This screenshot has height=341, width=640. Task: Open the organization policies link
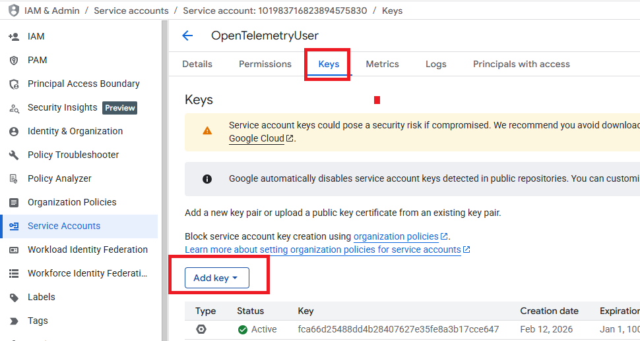point(396,236)
